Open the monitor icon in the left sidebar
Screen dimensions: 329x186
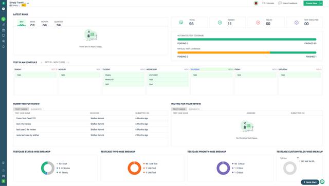pos(4,35)
